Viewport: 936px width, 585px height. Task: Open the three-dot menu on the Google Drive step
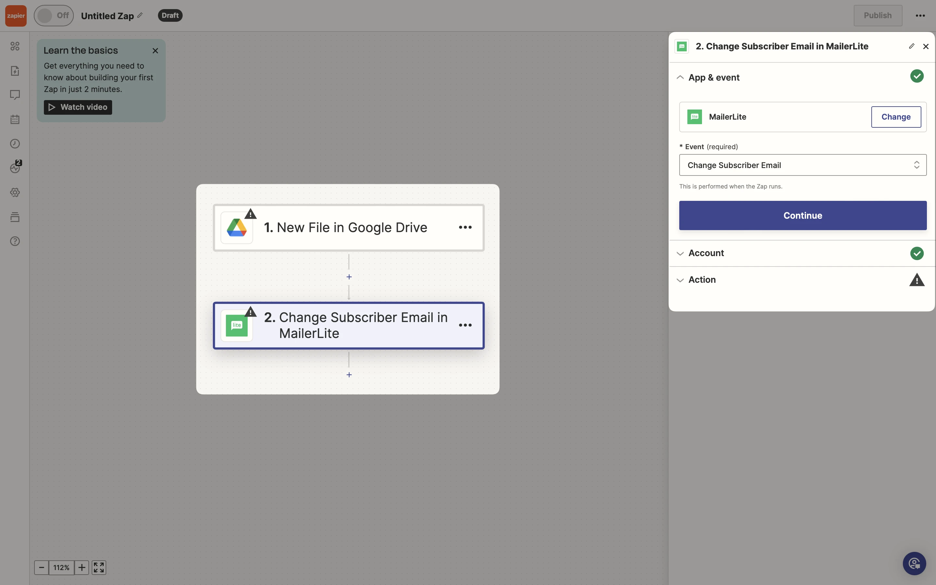465,227
